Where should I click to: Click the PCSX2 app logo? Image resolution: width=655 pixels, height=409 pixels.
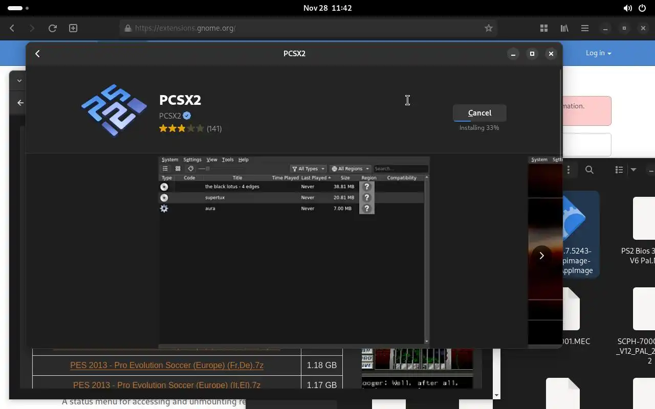[x=114, y=110]
